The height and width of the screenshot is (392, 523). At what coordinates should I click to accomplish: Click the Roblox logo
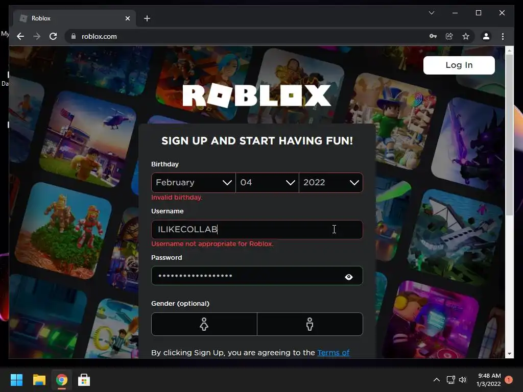257,95
